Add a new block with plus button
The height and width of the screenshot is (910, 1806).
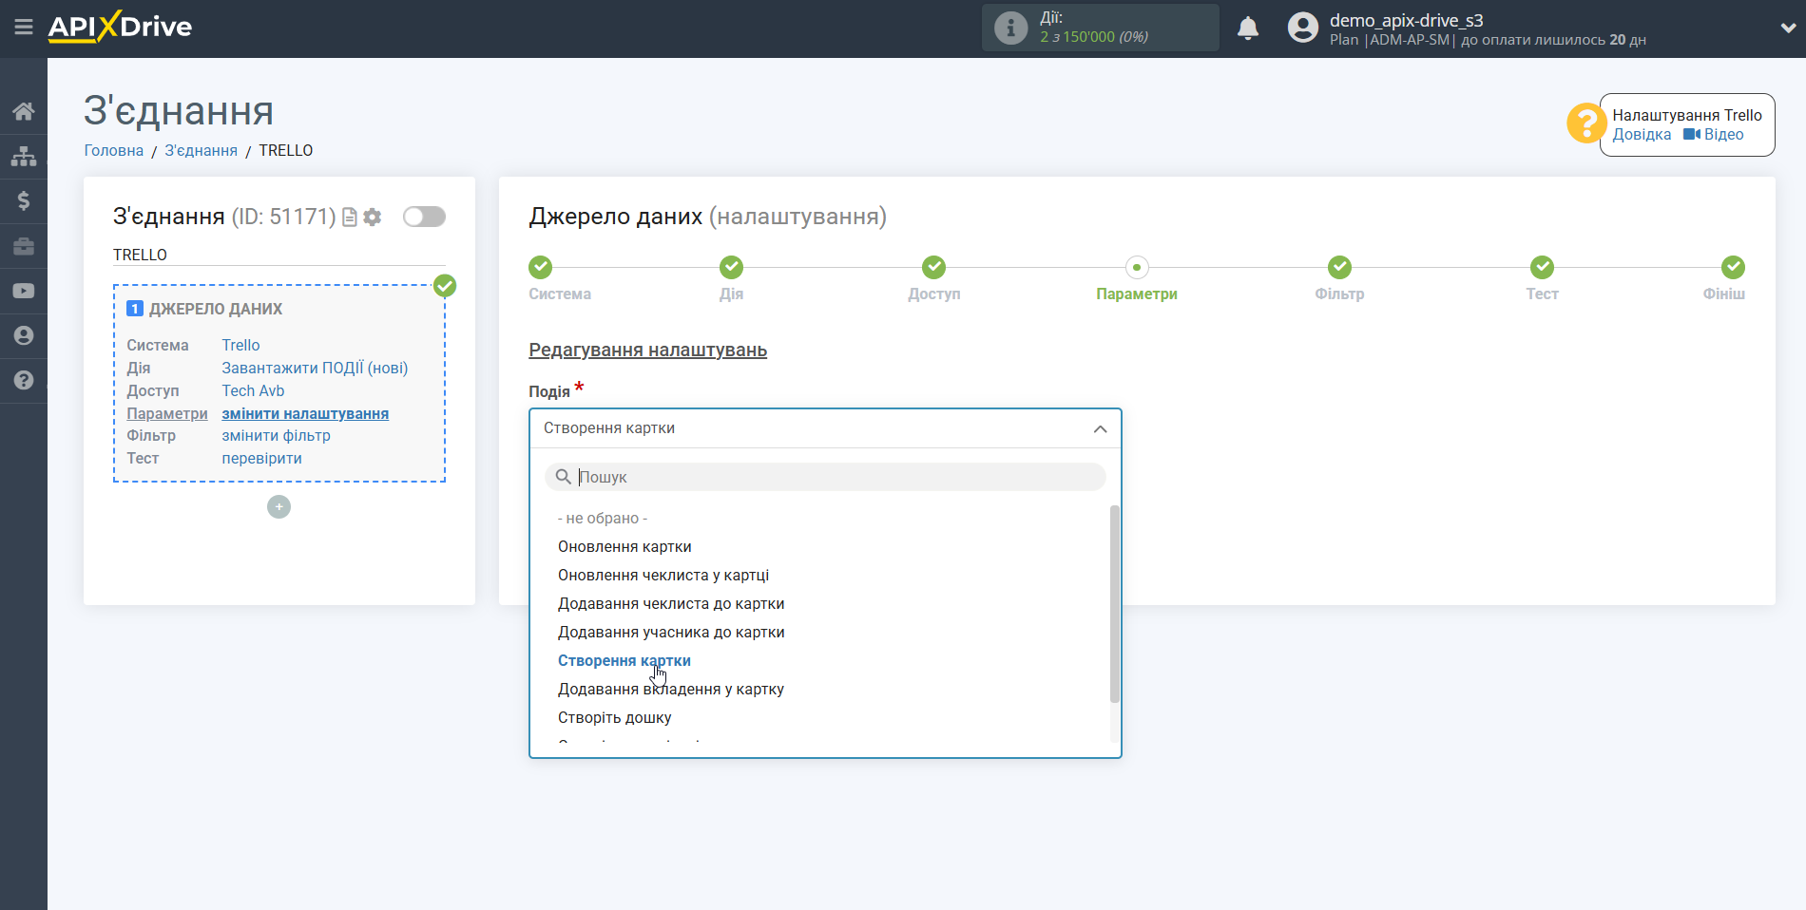click(x=279, y=507)
